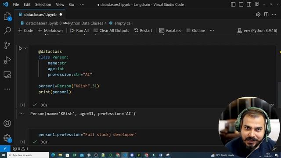Click person1=Person("KRish",31) line
Viewport: 281px width, 158px height.
pyautogui.click(x=68, y=86)
